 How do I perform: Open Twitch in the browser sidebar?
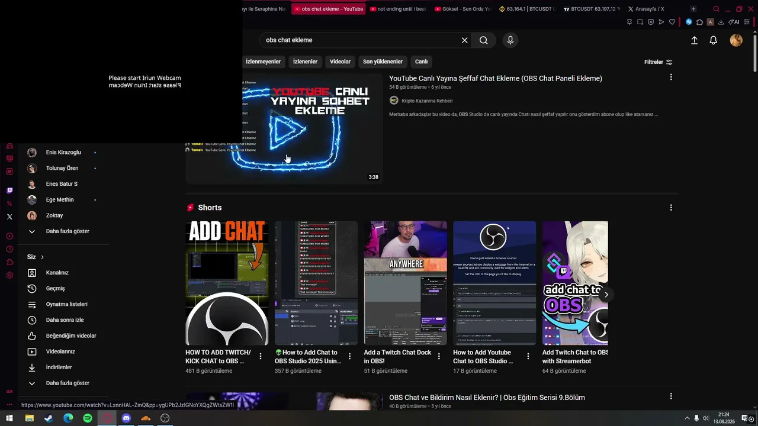[9, 191]
